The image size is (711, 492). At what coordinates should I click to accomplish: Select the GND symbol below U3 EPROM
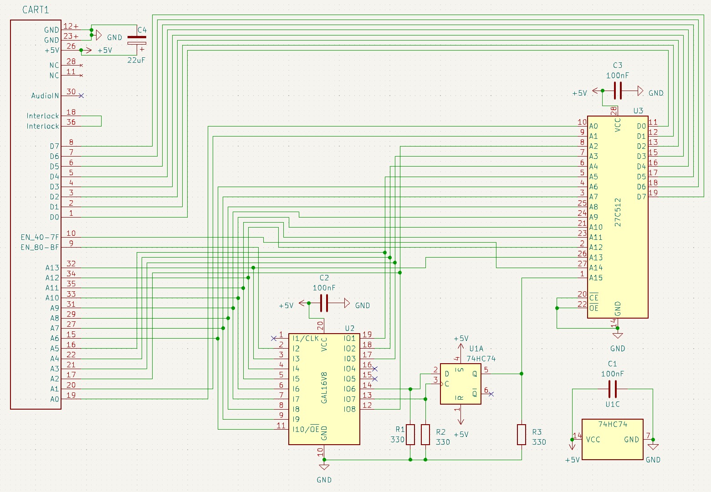pos(617,336)
